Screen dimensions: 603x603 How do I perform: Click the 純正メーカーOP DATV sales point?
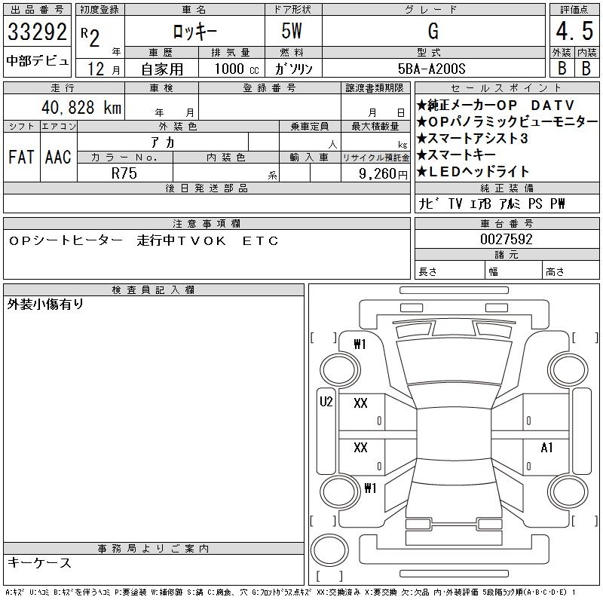tap(495, 105)
